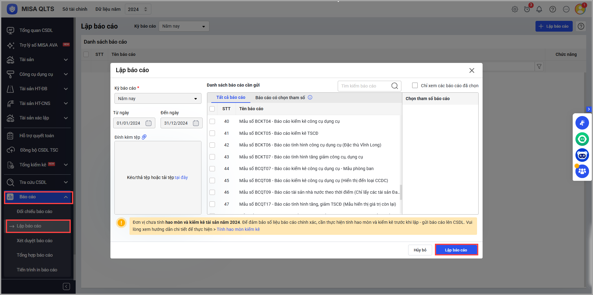Click the settings gear icon in header
Viewport: 593px width, 295px height.
(515, 10)
